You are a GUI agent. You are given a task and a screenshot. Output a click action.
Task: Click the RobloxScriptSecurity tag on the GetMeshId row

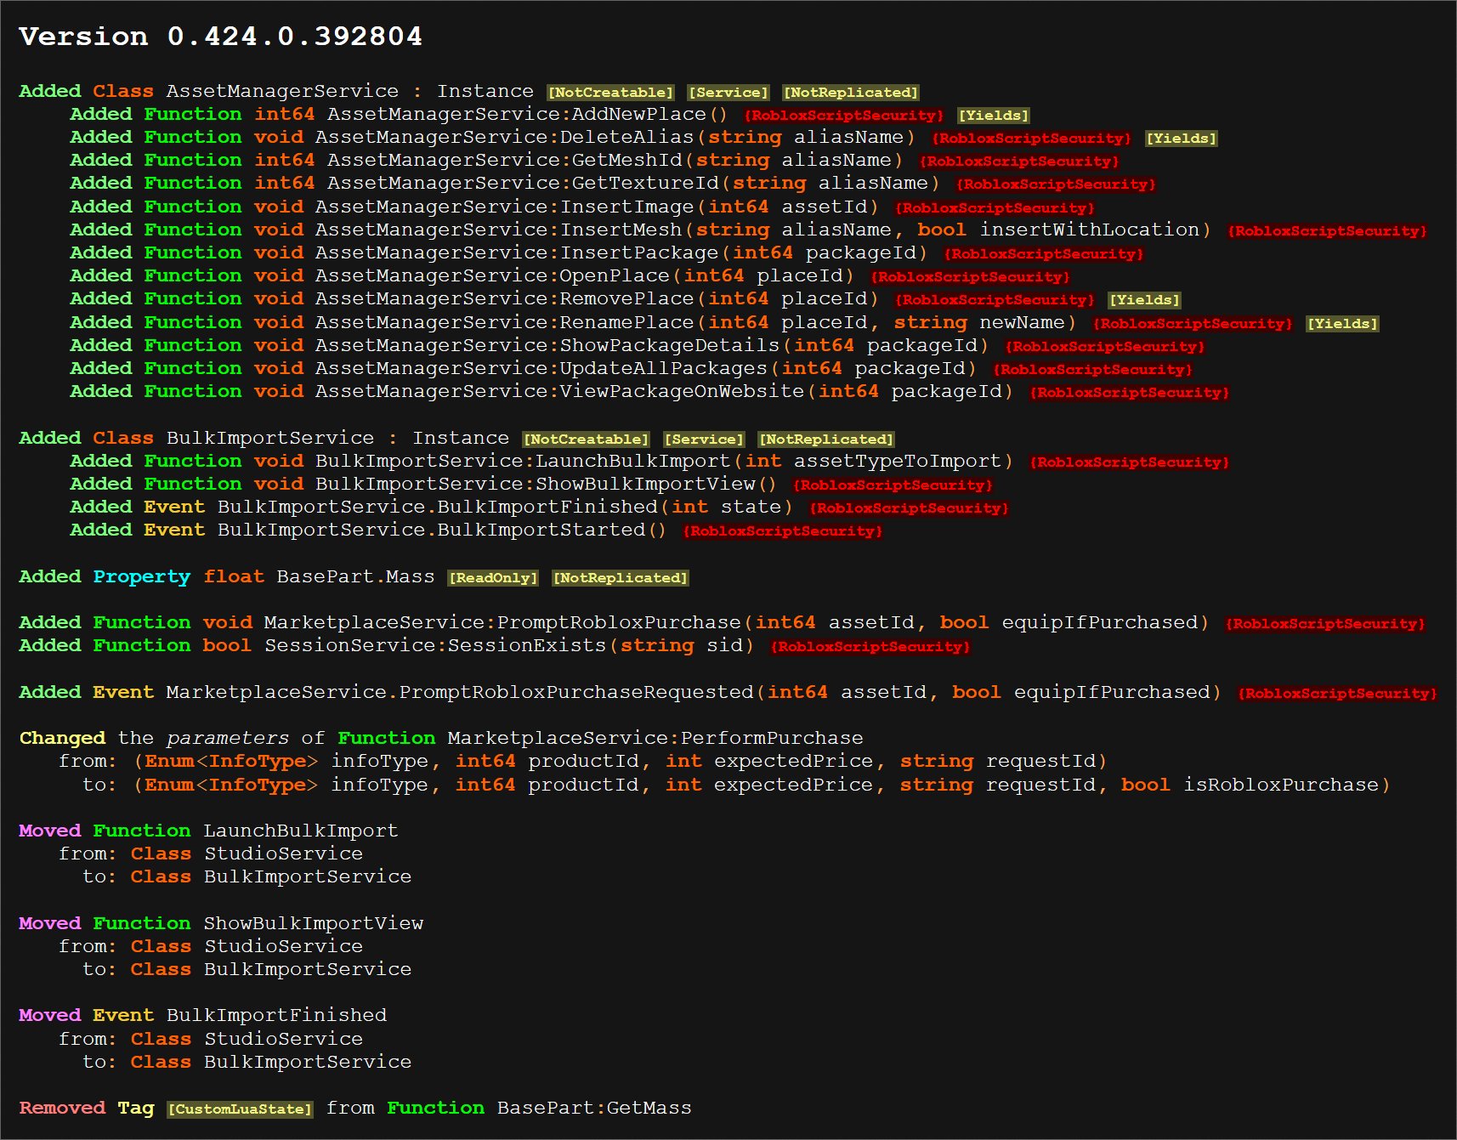1019,162
